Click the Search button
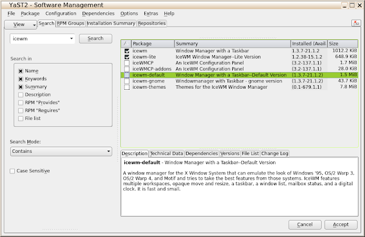365x237 pixels. coord(96,39)
